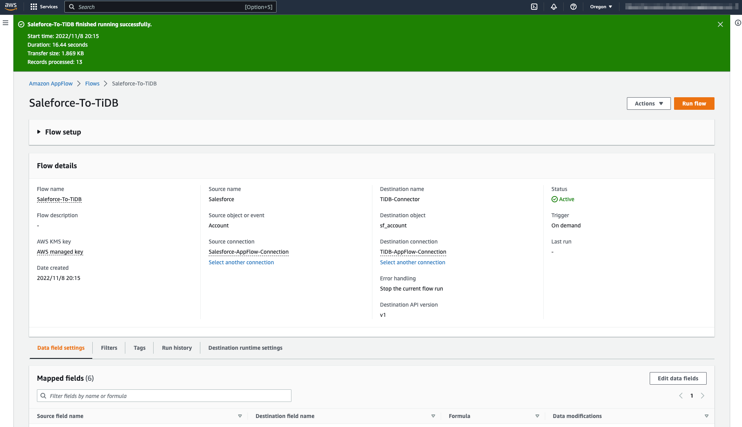Click the Saleforce-To-TiDB flow name value

pos(59,199)
